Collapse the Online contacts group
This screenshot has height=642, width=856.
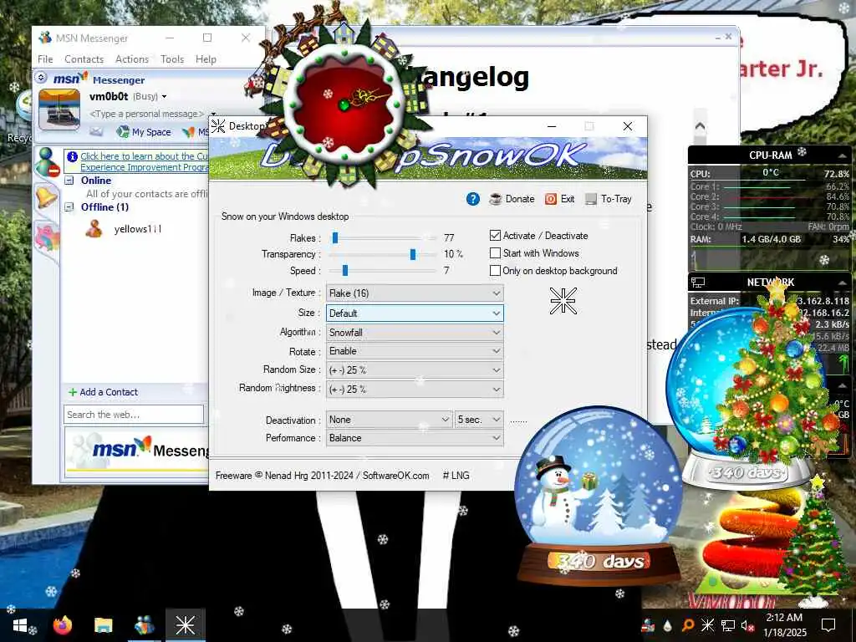(x=69, y=181)
